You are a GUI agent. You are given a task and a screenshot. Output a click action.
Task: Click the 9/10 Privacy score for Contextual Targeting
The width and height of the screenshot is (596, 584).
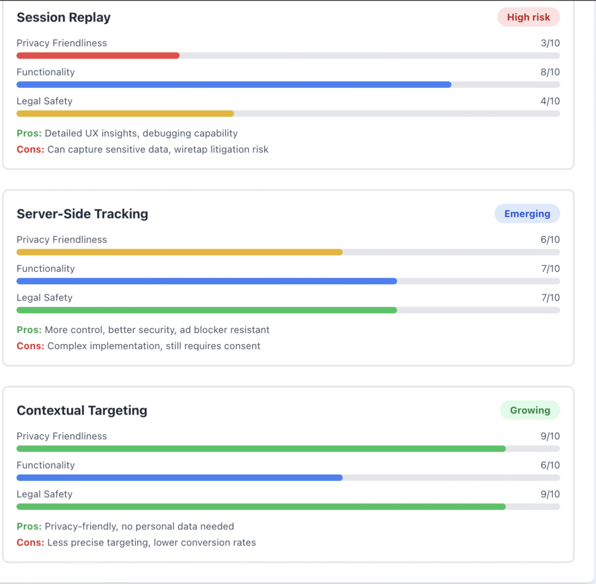click(x=551, y=436)
